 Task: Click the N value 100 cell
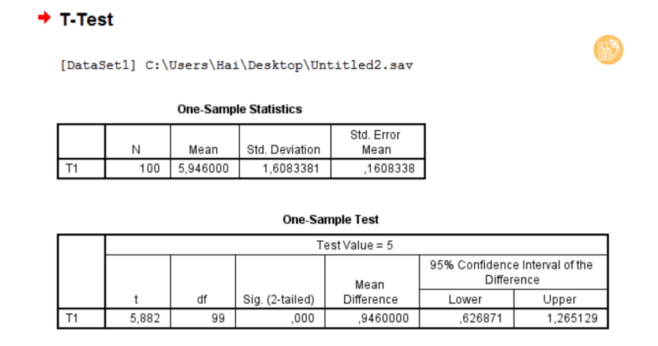(x=149, y=168)
